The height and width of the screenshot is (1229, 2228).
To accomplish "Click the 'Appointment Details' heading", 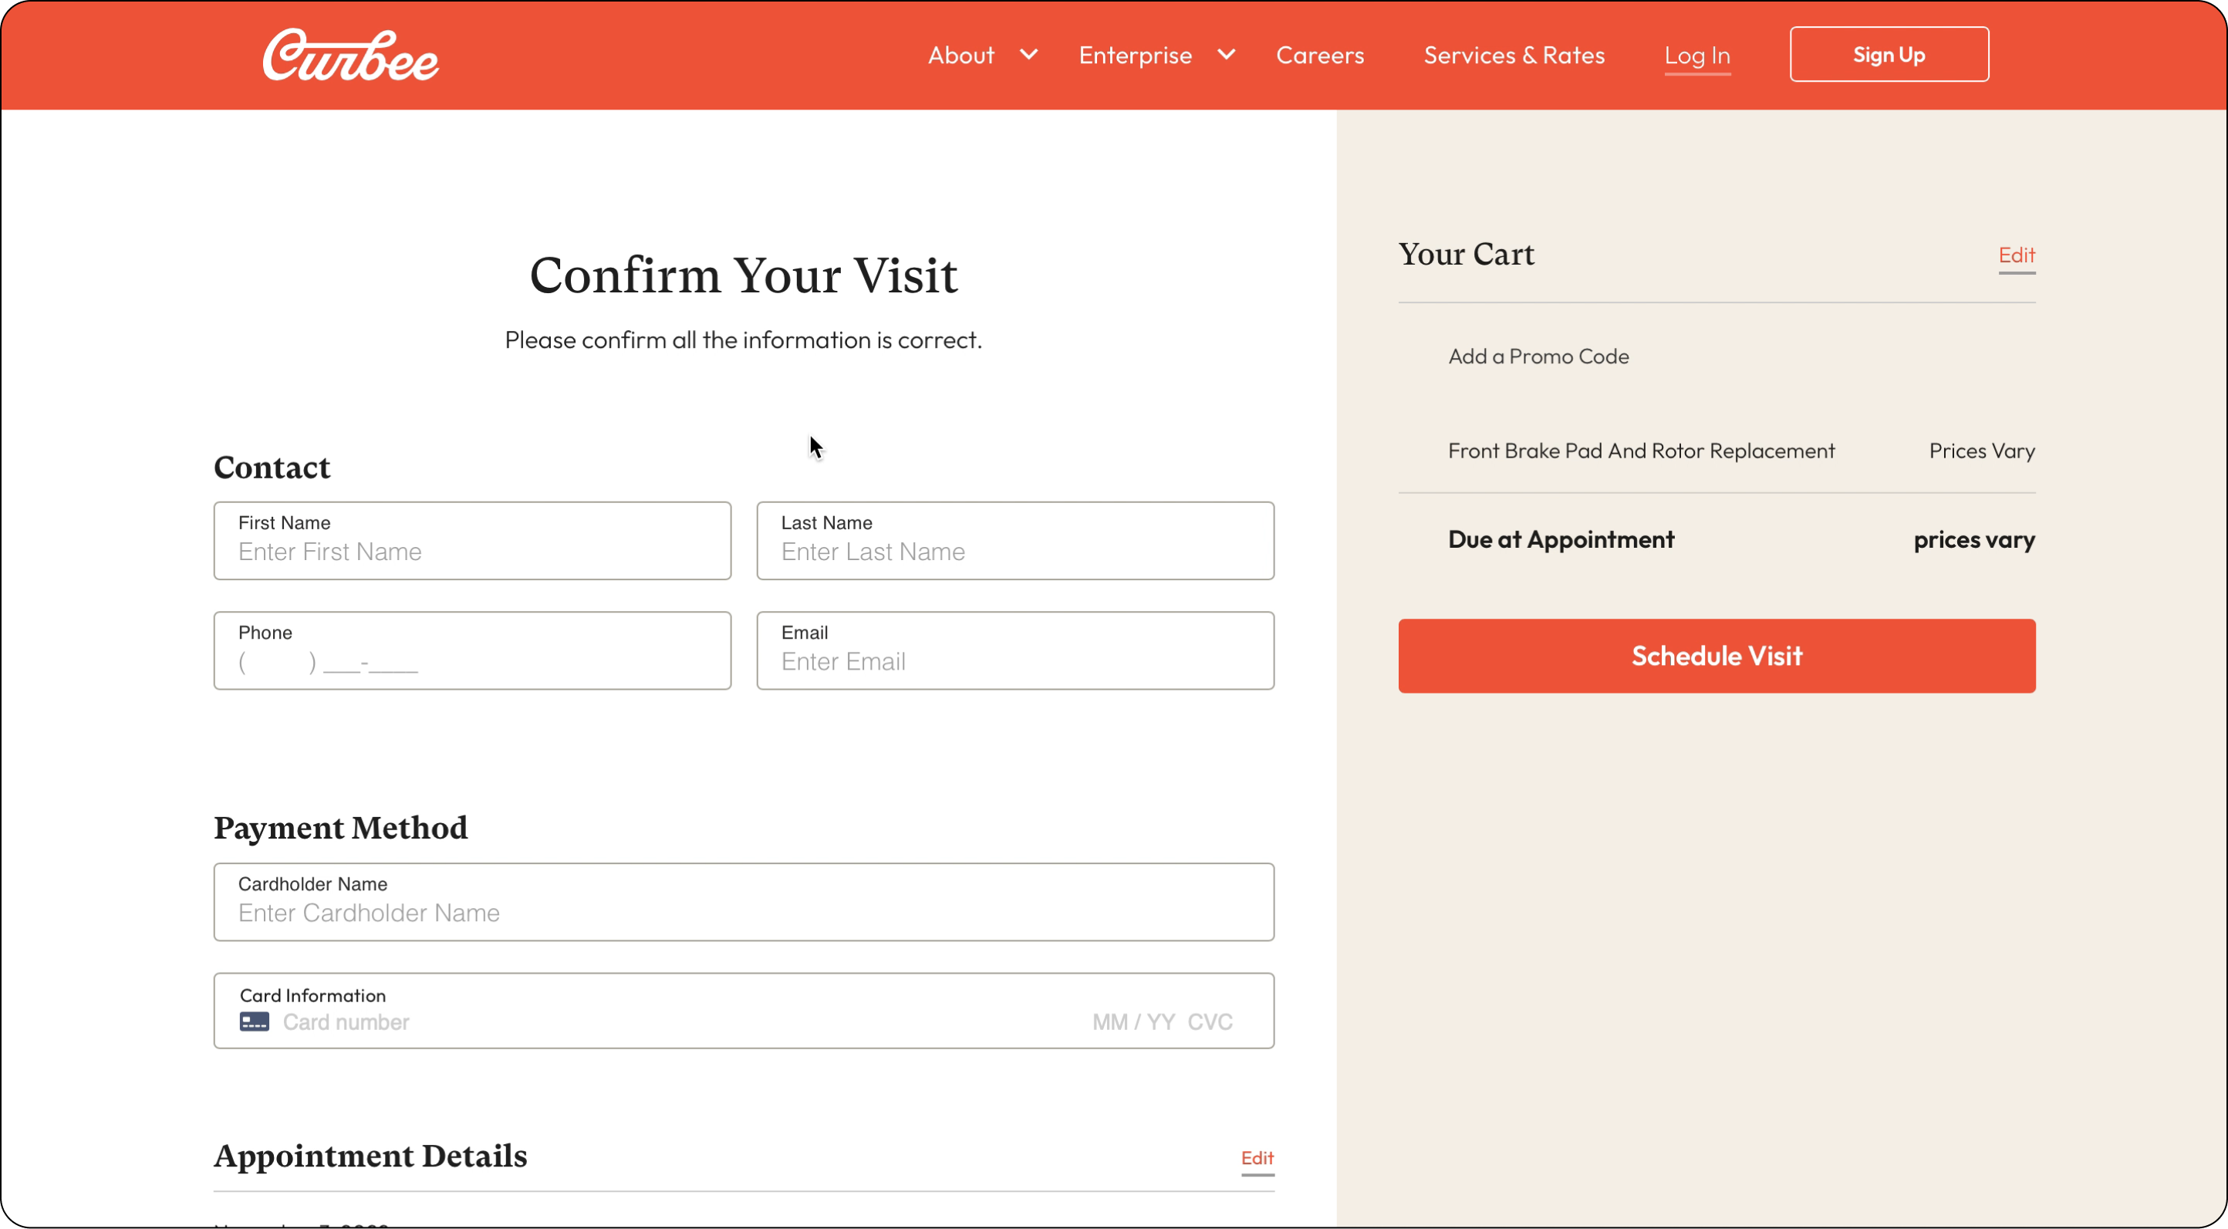I will (x=370, y=1156).
